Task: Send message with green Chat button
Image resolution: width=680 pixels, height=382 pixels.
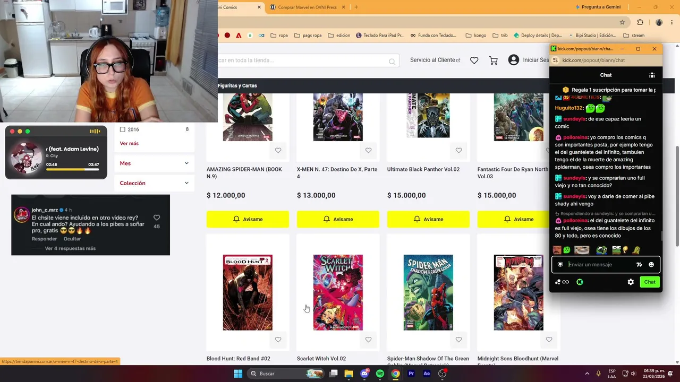Action: 650,282
